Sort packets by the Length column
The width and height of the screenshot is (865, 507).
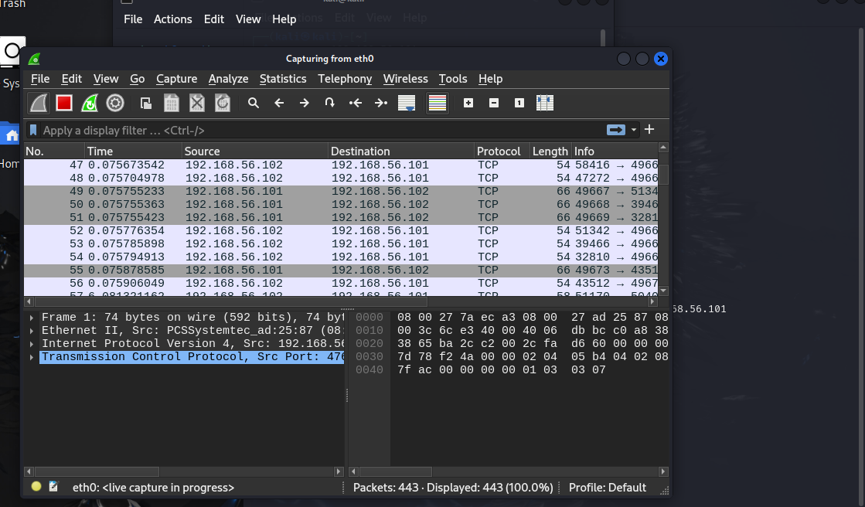[550, 151]
